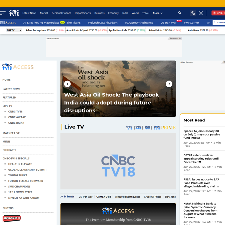This screenshot has height=225, width=225.
Task: Open PHOTOS in left sidebar
Action: [8, 208]
